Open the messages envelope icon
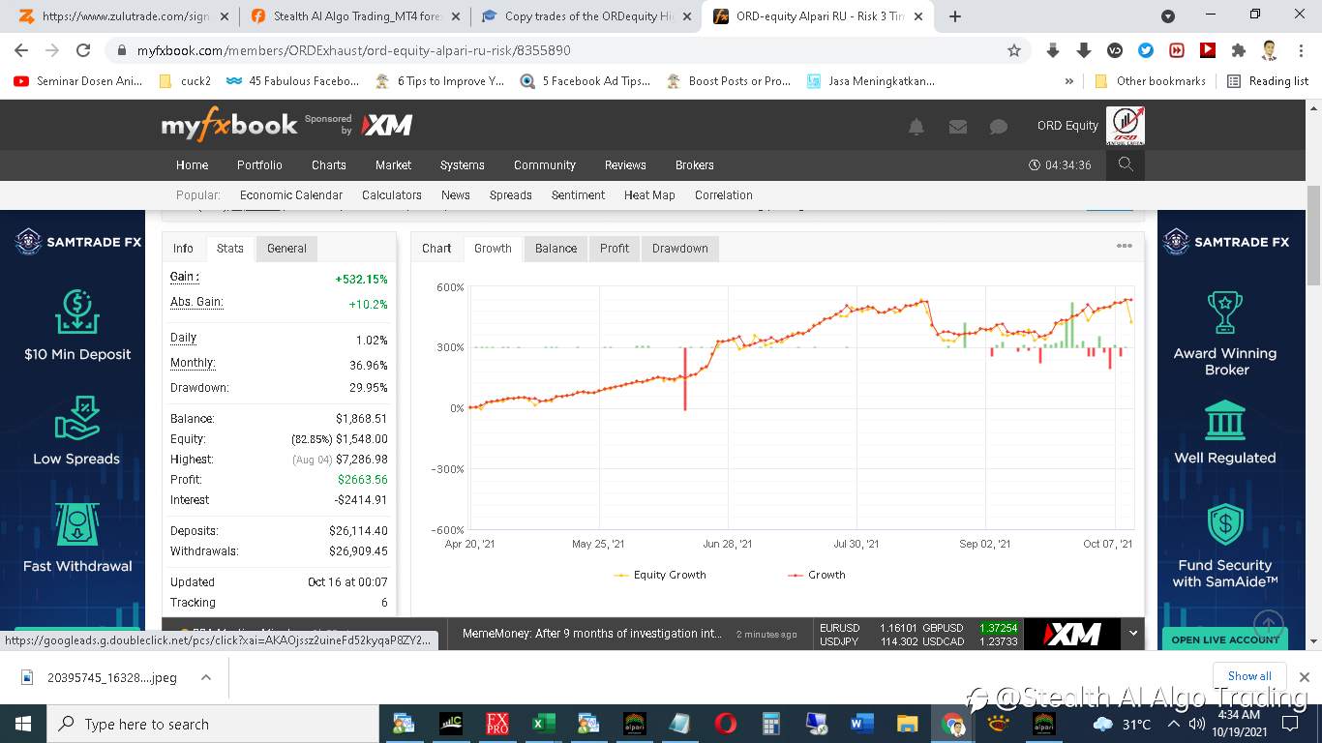This screenshot has width=1322, height=743. 957,126
